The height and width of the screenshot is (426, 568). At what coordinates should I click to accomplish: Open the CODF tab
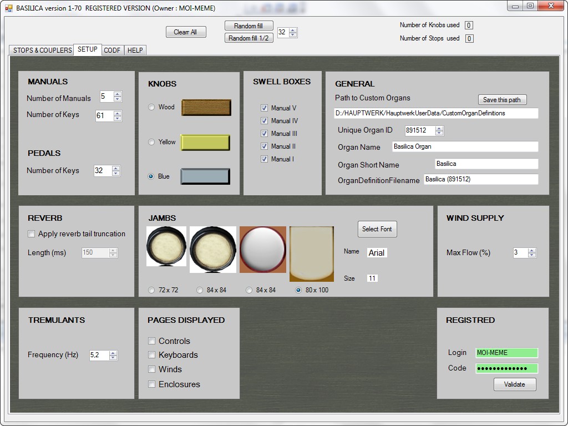click(x=112, y=50)
